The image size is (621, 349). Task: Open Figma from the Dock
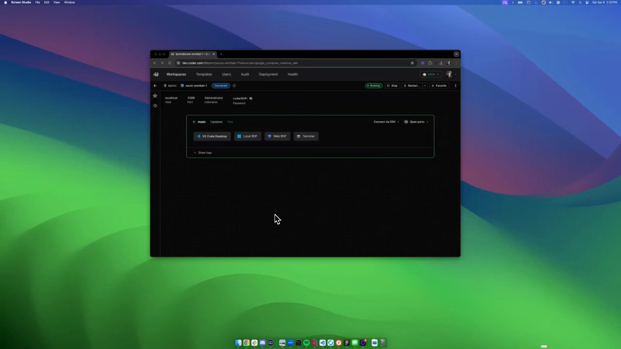(347, 343)
